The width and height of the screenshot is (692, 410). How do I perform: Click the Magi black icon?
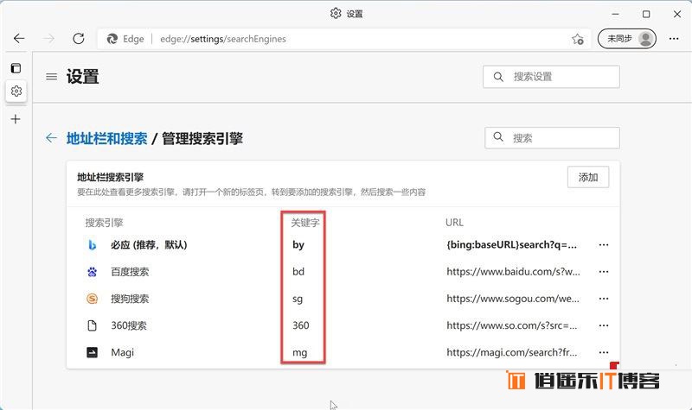coord(92,352)
